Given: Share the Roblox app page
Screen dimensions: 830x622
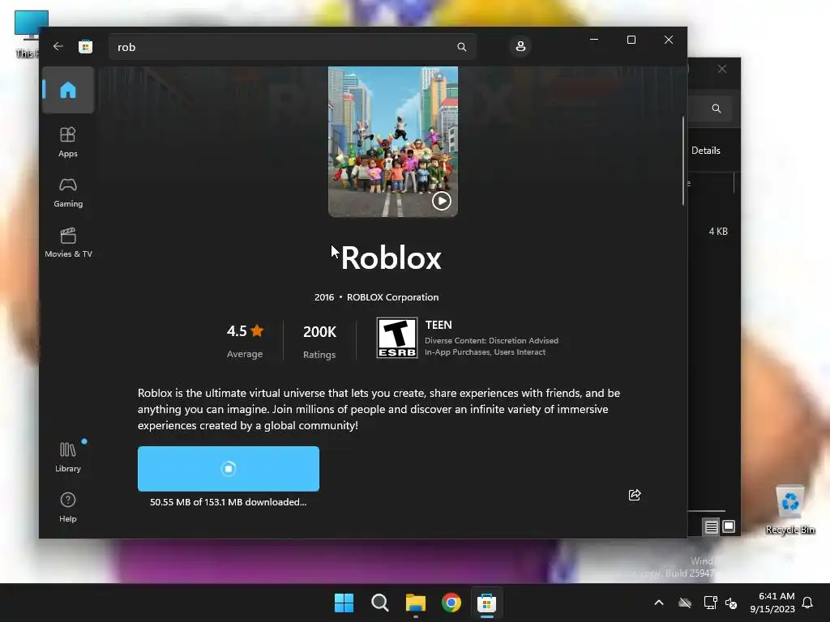Looking at the screenshot, I should tap(635, 495).
